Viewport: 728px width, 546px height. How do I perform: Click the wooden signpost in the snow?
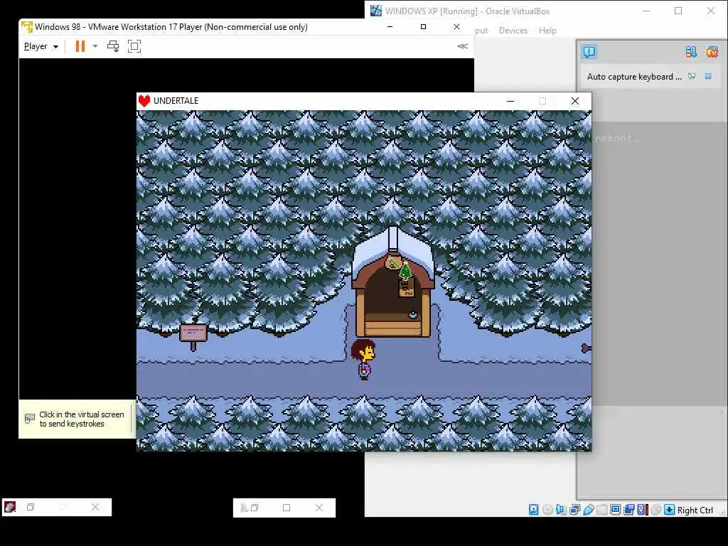(x=193, y=337)
